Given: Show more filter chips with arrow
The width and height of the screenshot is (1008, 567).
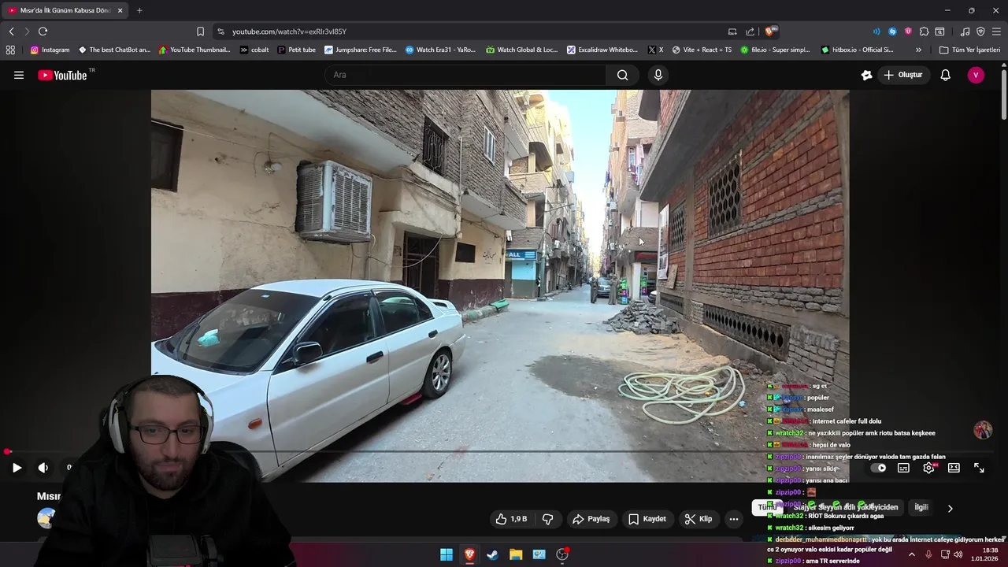Looking at the screenshot, I should point(950,508).
